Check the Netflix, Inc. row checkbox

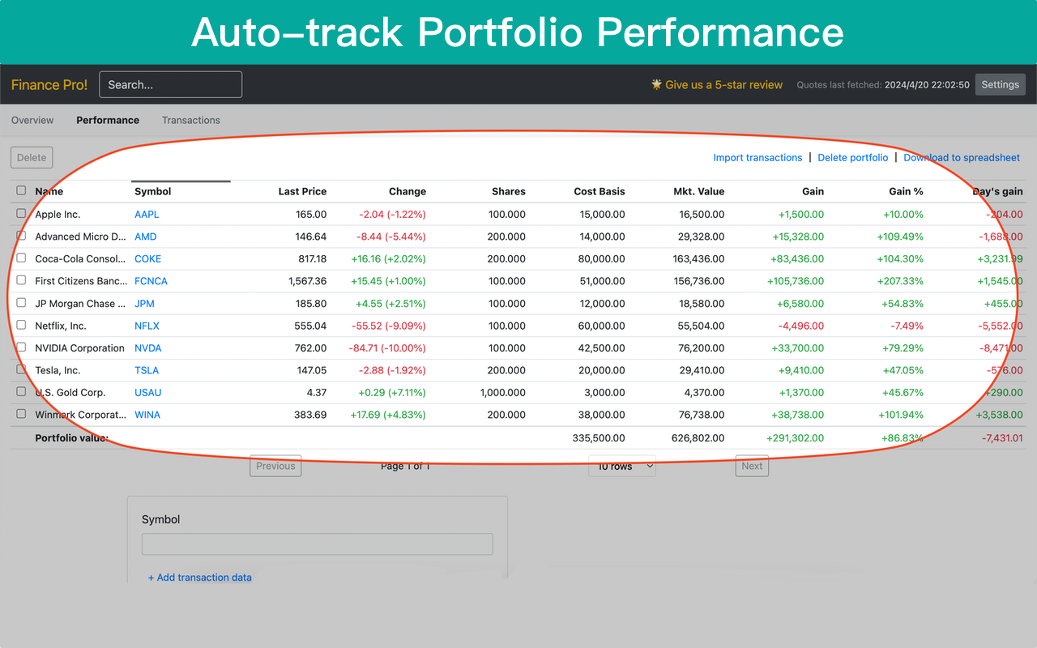pos(21,325)
